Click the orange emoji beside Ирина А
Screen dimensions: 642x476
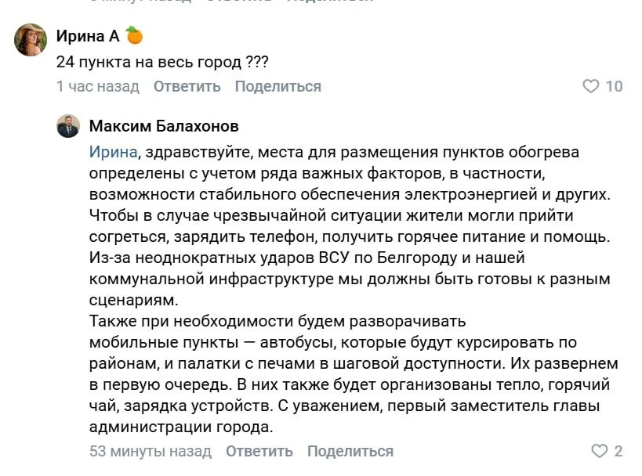134,35
